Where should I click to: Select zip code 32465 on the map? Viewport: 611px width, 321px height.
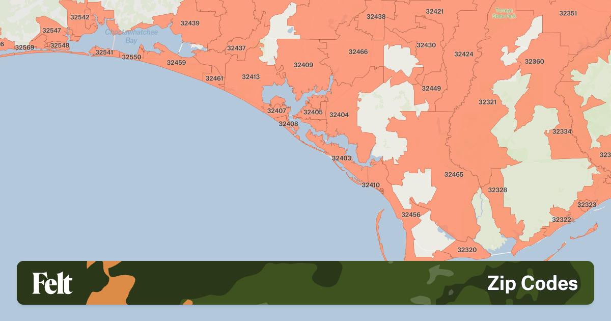(x=454, y=174)
